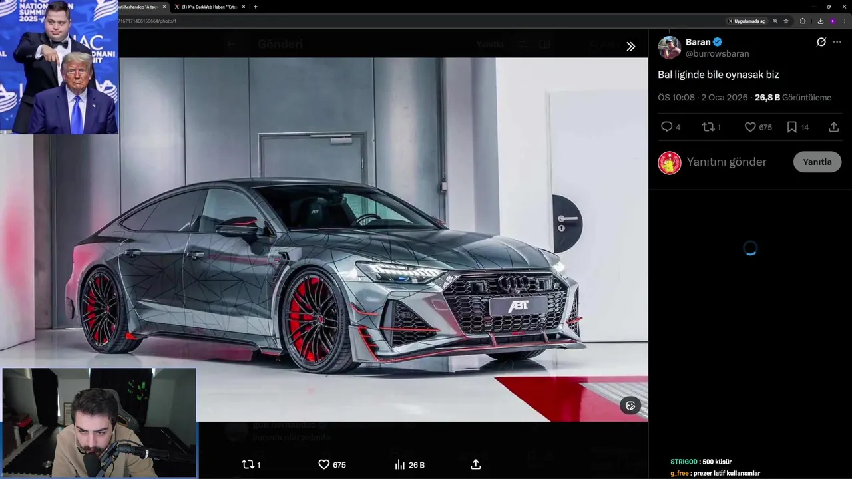Bookmark the post showing 14 bookmarks
Screen dimensions: 852x479
[x=797, y=127]
